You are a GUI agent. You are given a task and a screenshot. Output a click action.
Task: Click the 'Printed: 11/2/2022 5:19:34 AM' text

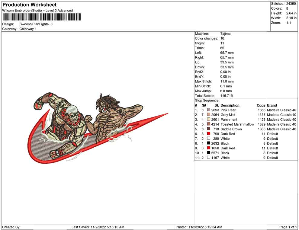point(199,227)
